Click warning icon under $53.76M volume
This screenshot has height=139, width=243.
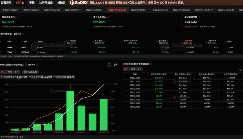pyautogui.click(x=186, y=27)
